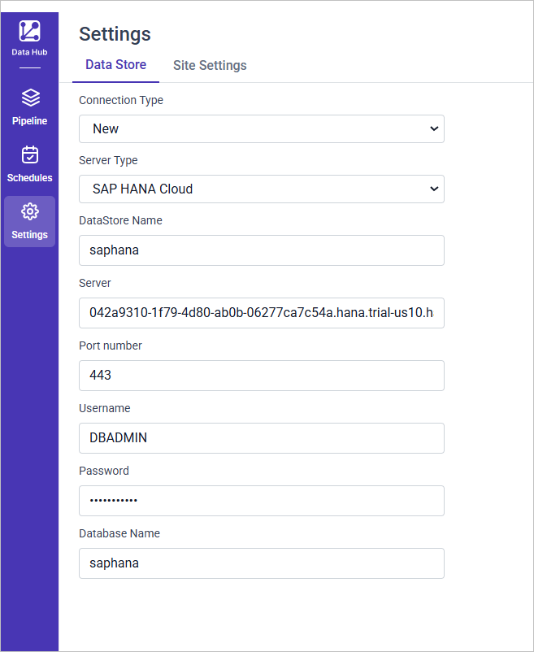Click the Settings text label in sidebar
This screenshot has width=534, height=652.
point(29,235)
